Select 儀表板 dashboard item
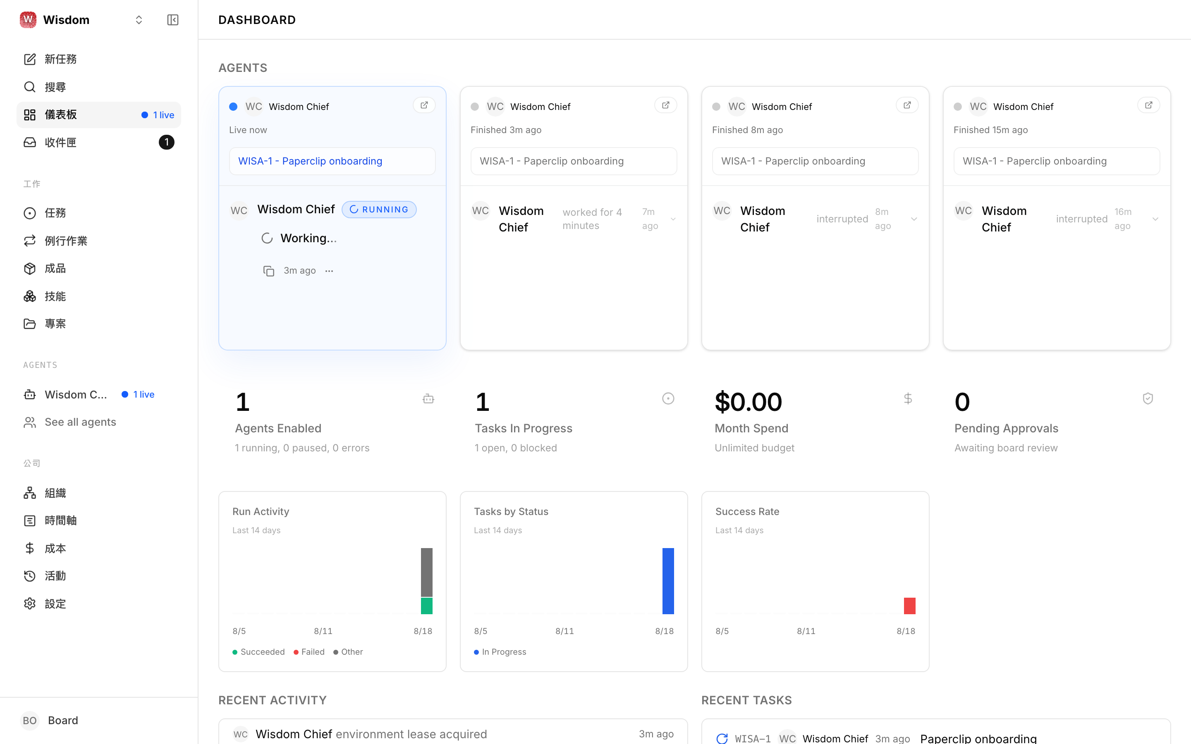1191x744 pixels. click(x=99, y=114)
